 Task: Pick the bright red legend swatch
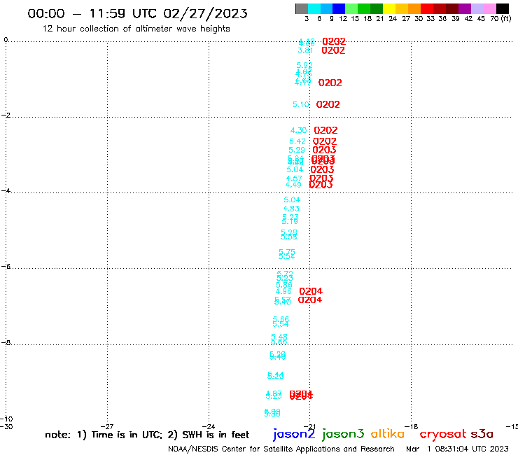[x=427, y=8]
